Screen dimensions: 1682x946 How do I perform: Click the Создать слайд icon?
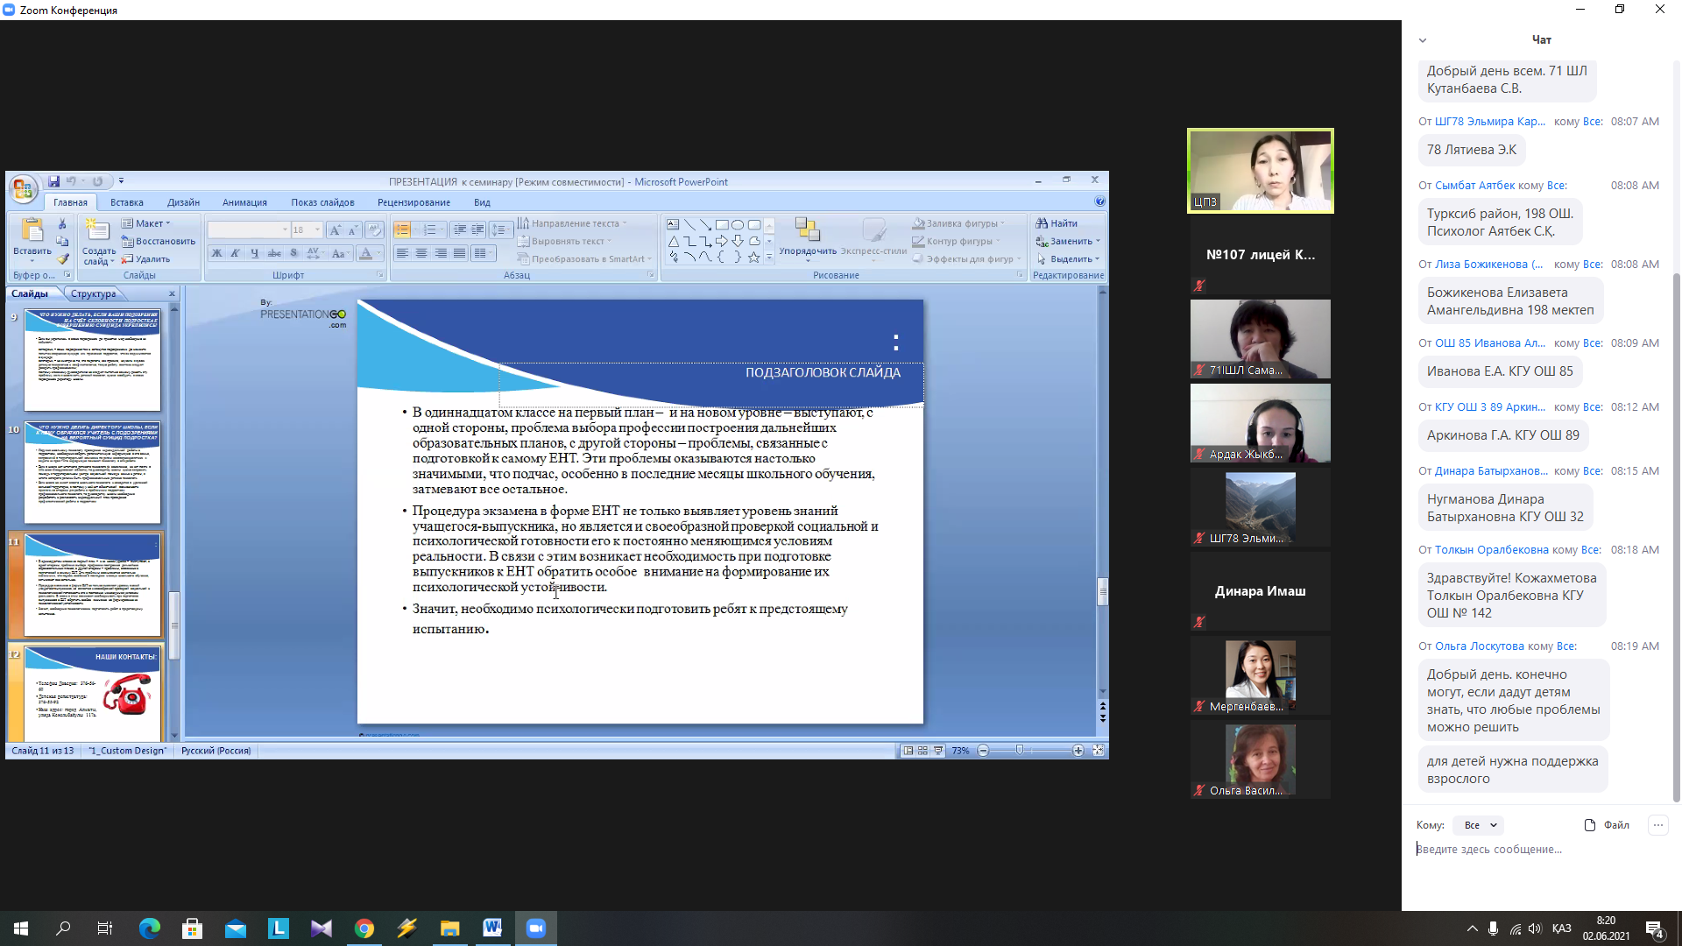coord(97,230)
